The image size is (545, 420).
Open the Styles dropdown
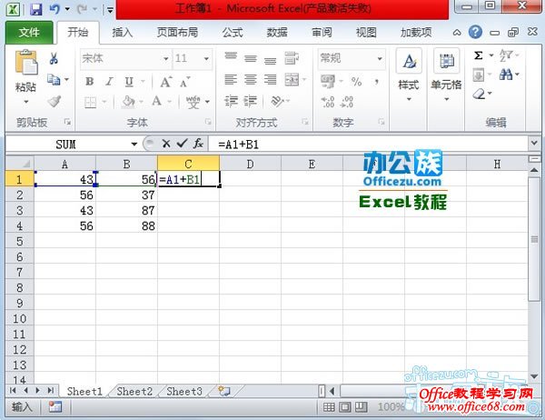409,99
